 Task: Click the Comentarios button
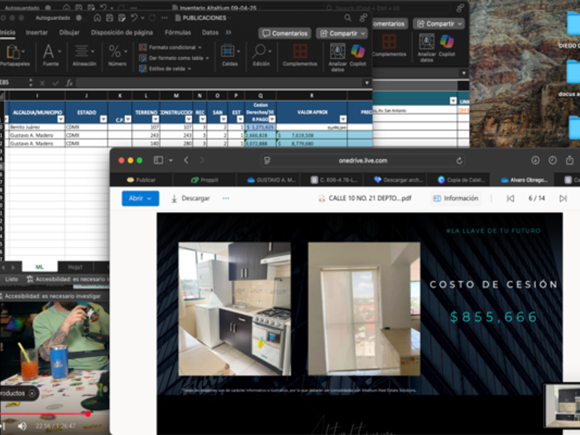pos(284,33)
